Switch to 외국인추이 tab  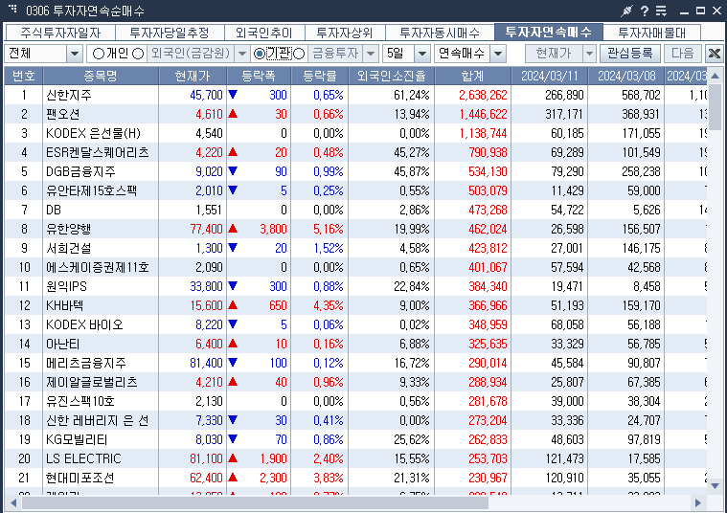point(264,33)
